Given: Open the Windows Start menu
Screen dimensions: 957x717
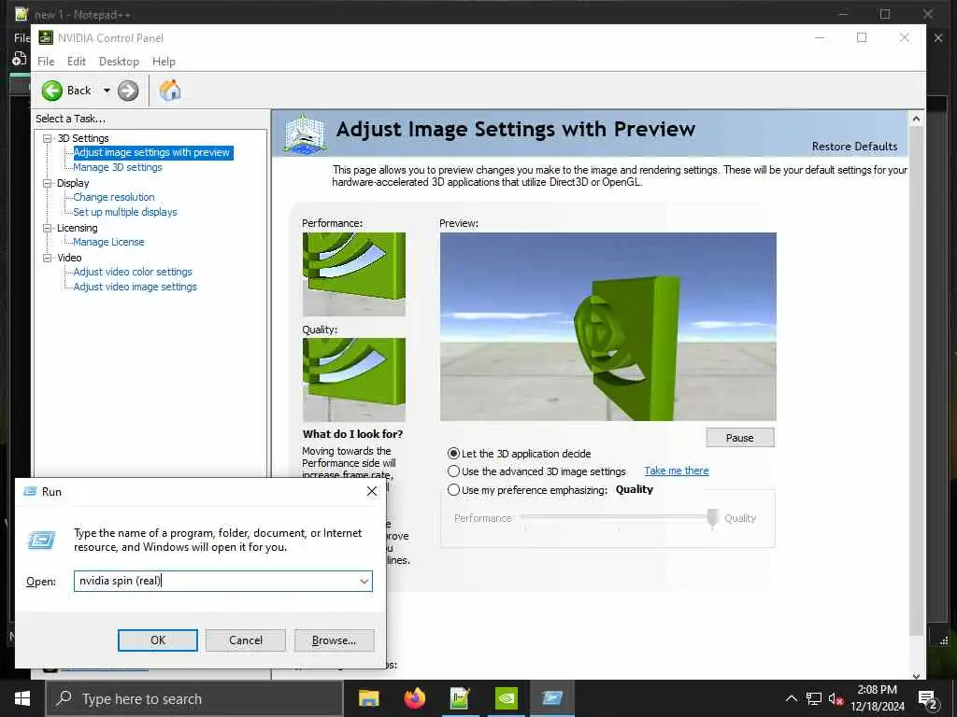Looking at the screenshot, I should tap(22, 698).
